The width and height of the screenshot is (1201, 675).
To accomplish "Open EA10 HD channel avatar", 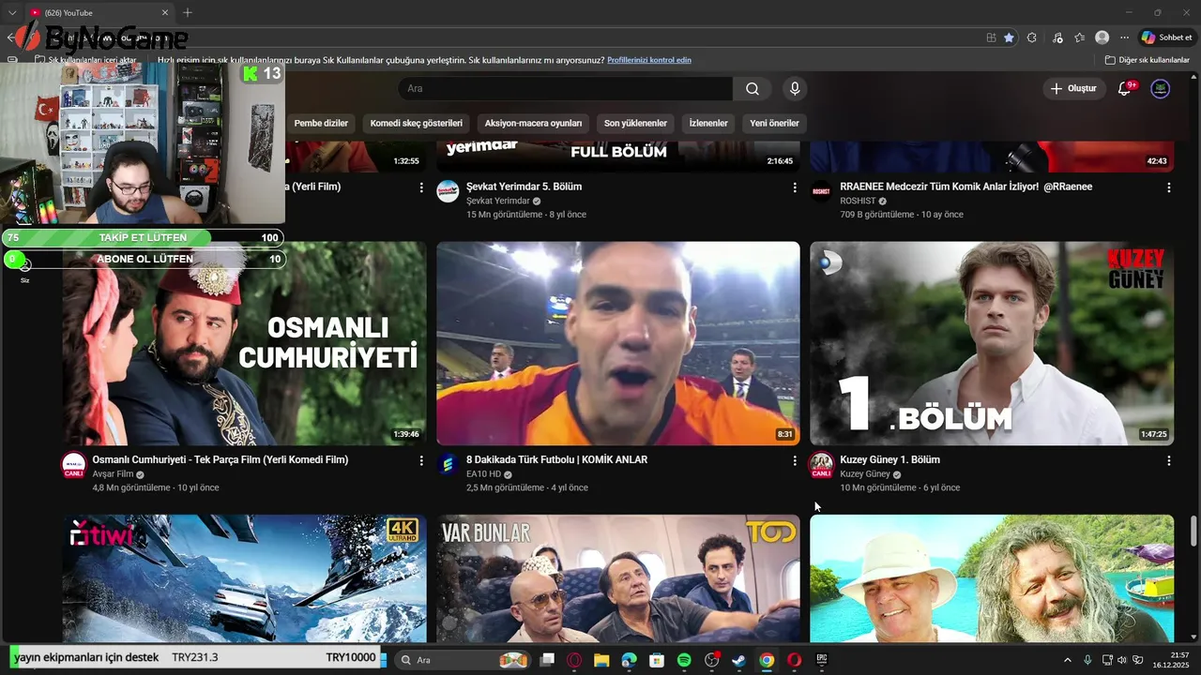I will [448, 465].
